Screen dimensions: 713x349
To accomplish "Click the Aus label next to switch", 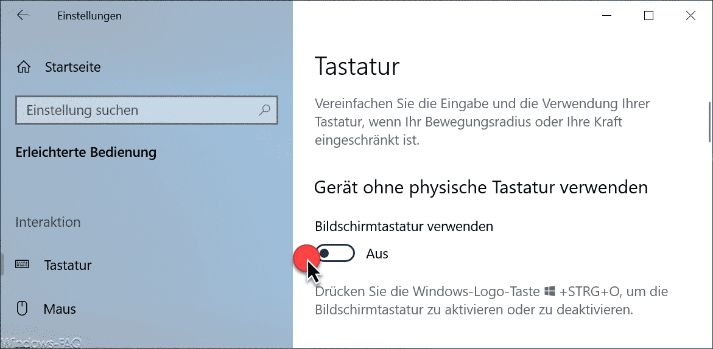I will (x=377, y=254).
